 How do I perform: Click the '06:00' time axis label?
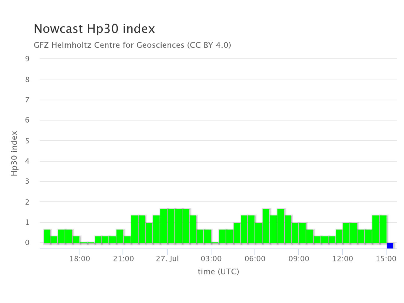[255, 259]
